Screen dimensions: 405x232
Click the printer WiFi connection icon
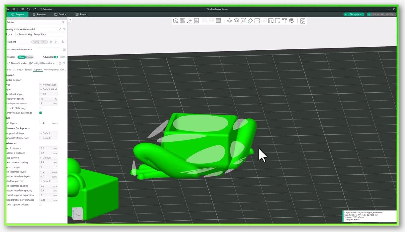point(64,29)
